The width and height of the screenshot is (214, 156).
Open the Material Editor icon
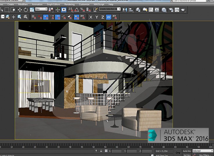164,10
